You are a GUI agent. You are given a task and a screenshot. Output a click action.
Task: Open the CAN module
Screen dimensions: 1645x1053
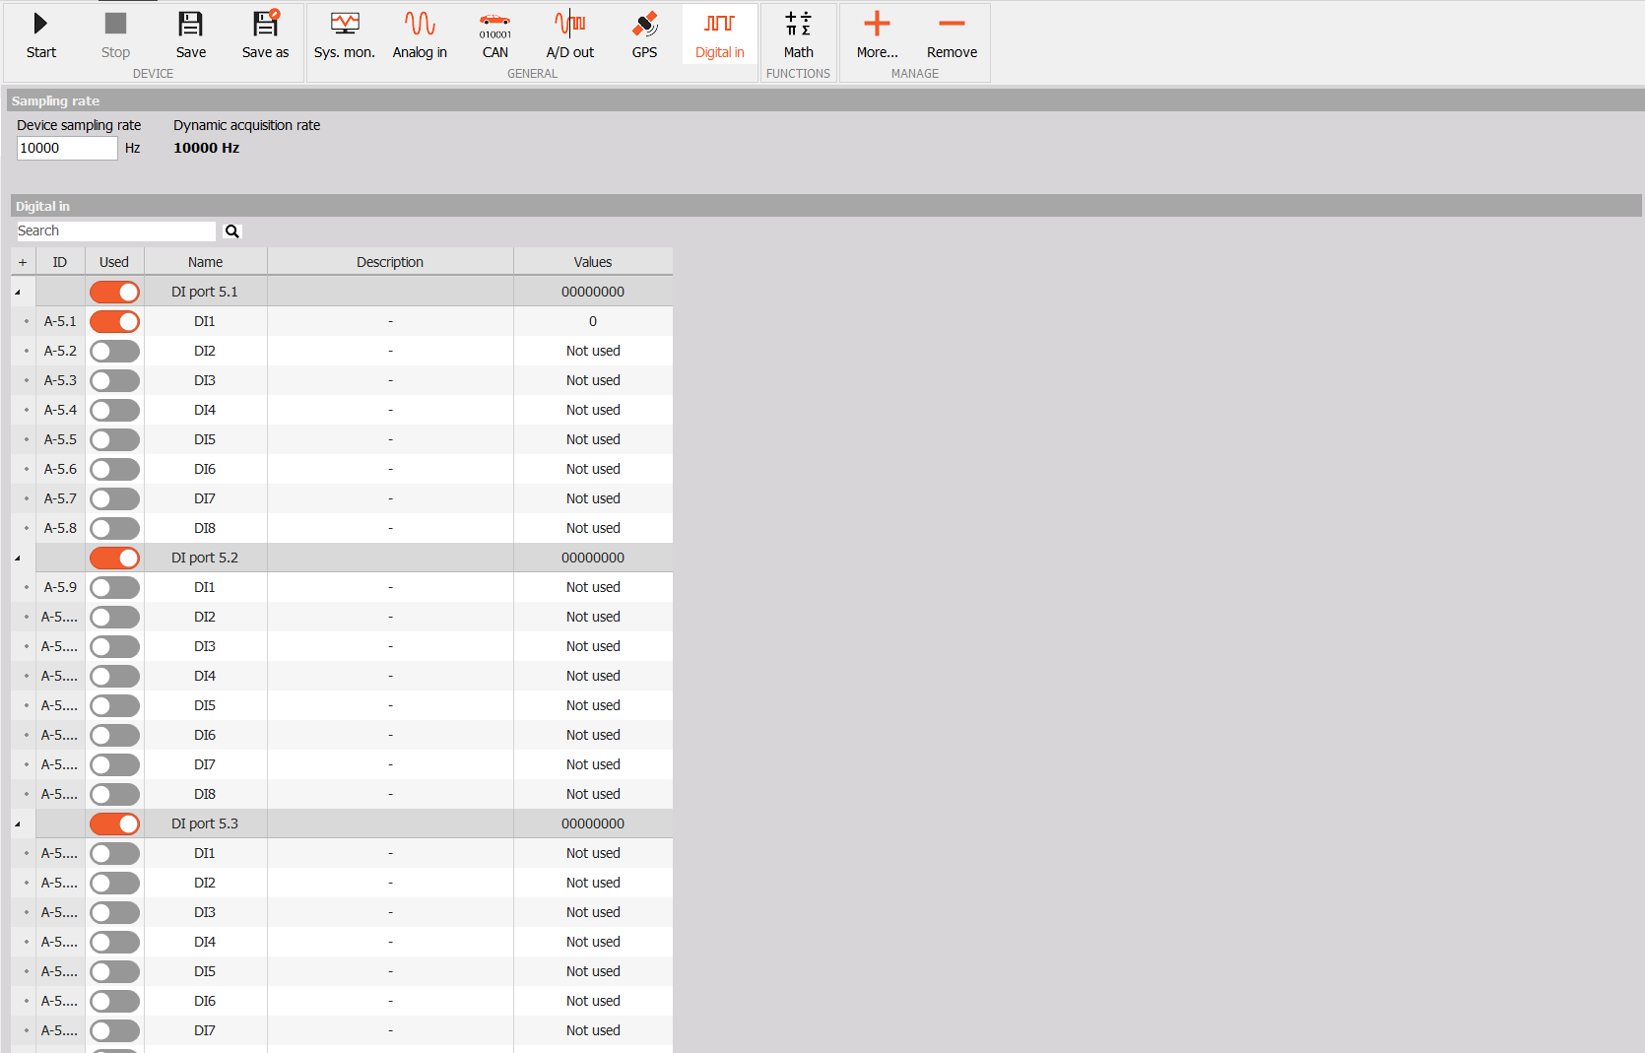click(495, 35)
